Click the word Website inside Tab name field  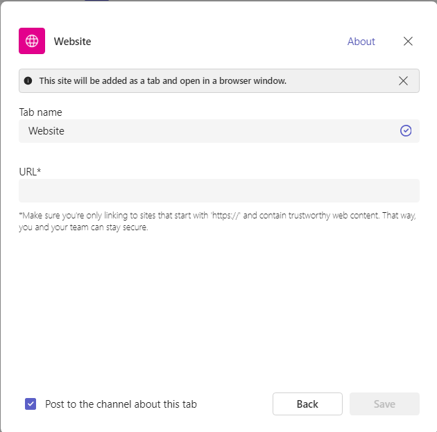[x=46, y=131]
